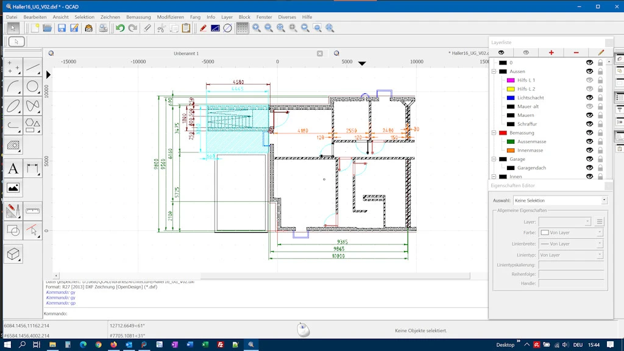Collapse the Aussen layer group

494,71
